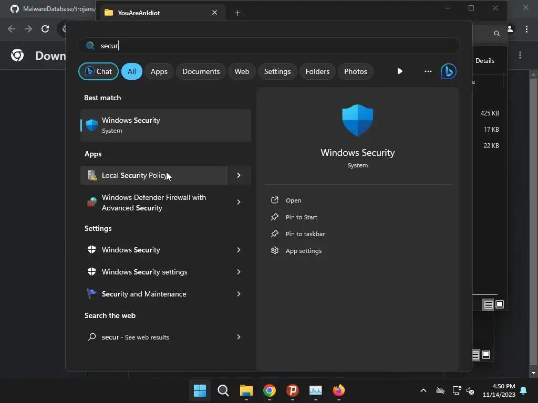This screenshot has width=538, height=403.
Task: Select the All filter tab
Action: 132,71
